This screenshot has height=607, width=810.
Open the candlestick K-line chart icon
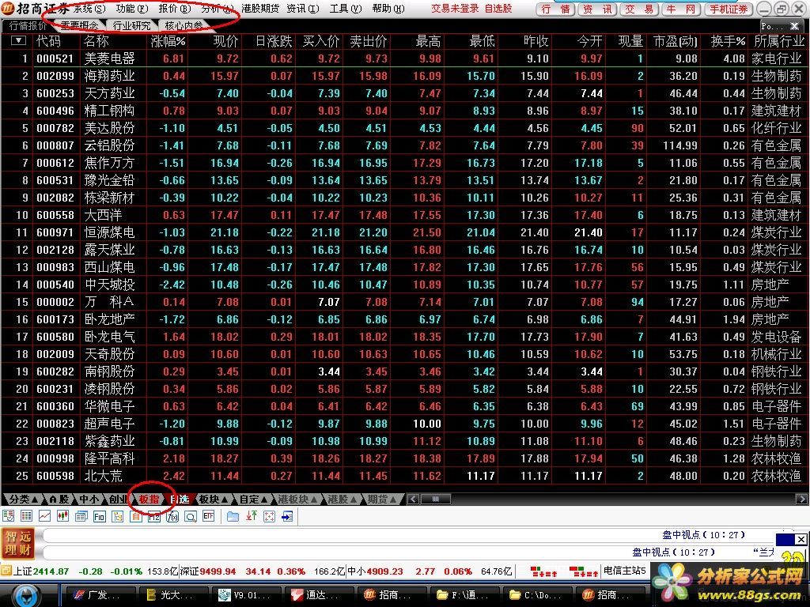[x=63, y=516]
